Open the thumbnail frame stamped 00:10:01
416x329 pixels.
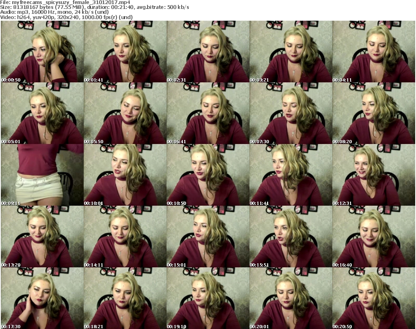(x=125, y=175)
